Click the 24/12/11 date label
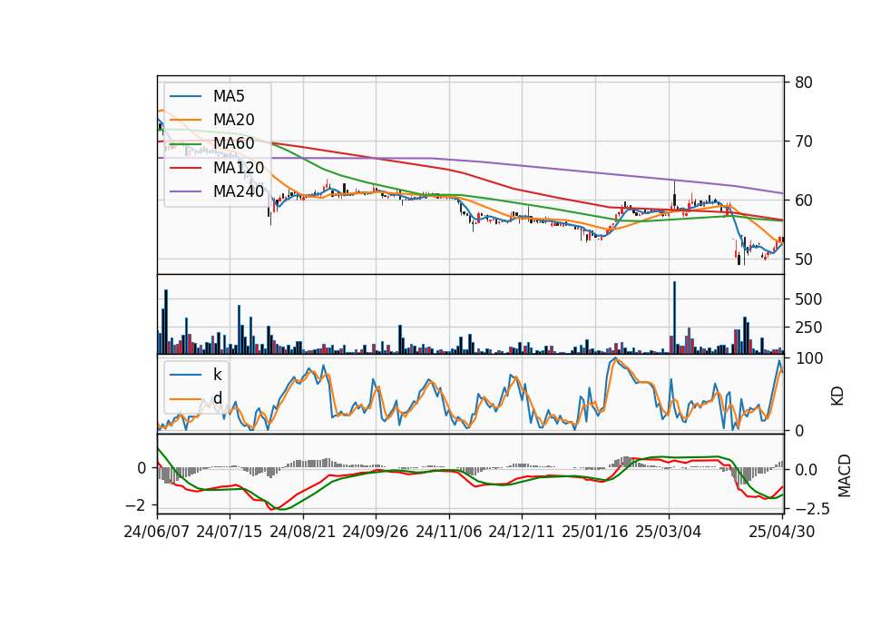 tap(521, 532)
